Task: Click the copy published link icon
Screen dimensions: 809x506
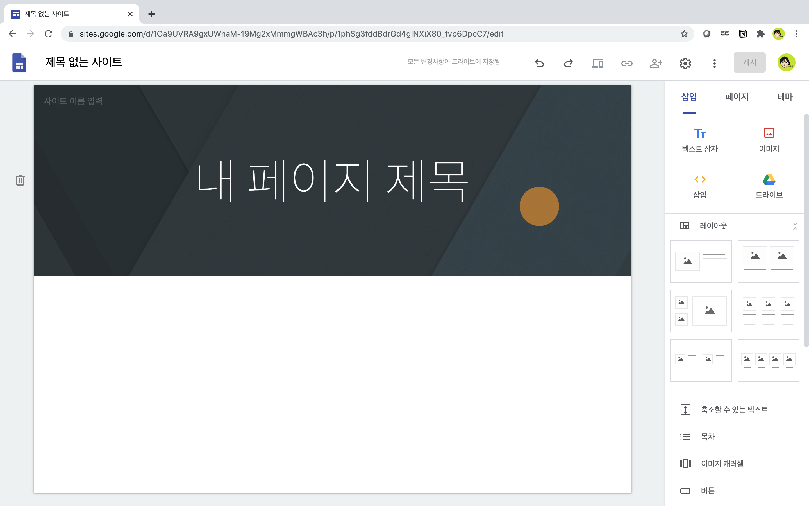Action: coord(626,63)
